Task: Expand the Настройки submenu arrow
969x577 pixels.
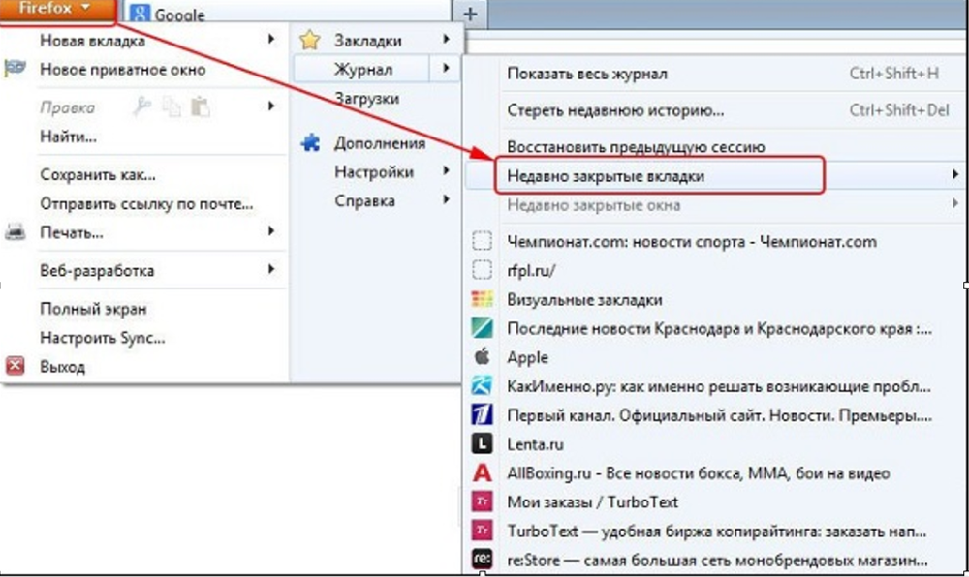Action: click(x=446, y=170)
